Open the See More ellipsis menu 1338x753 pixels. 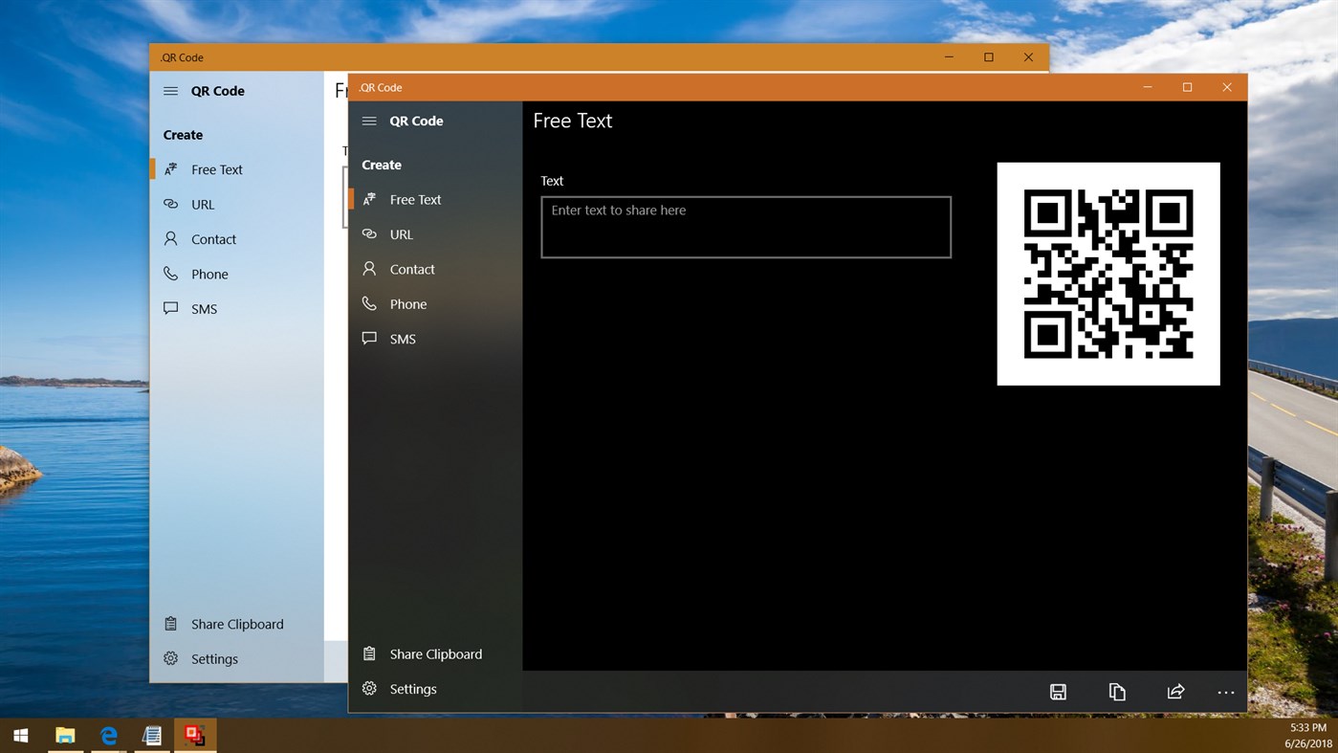[1225, 691]
